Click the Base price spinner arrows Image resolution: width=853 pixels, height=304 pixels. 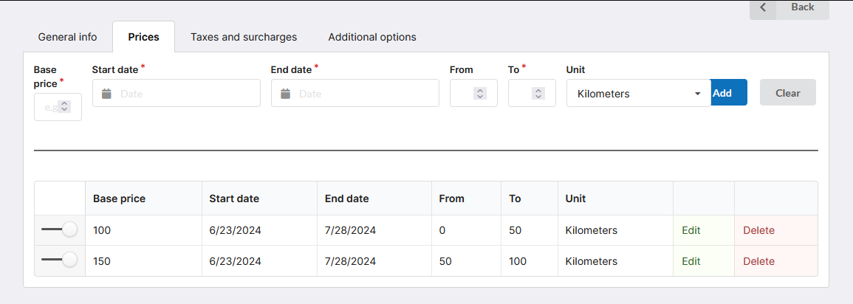click(x=64, y=107)
